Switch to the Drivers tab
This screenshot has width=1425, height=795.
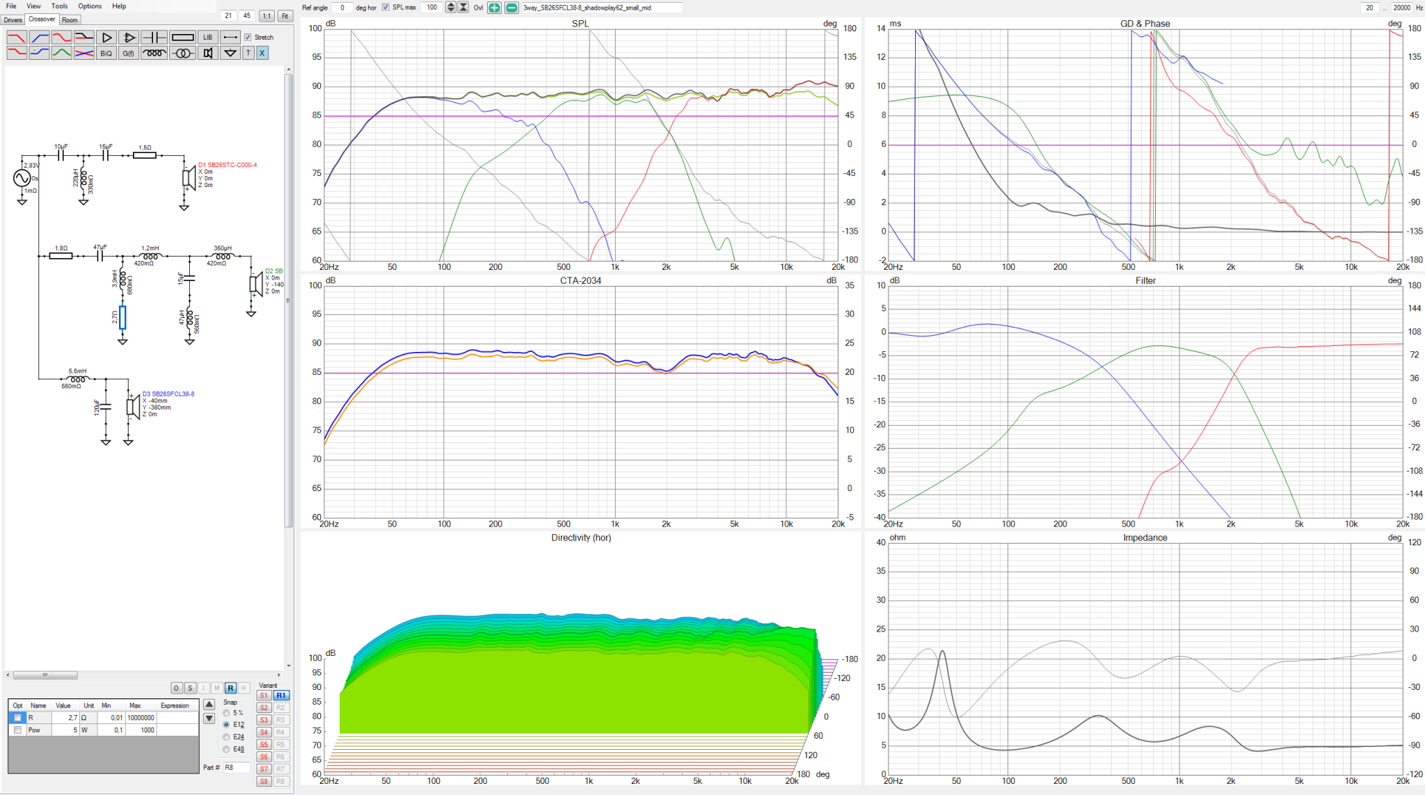tap(13, 19)
